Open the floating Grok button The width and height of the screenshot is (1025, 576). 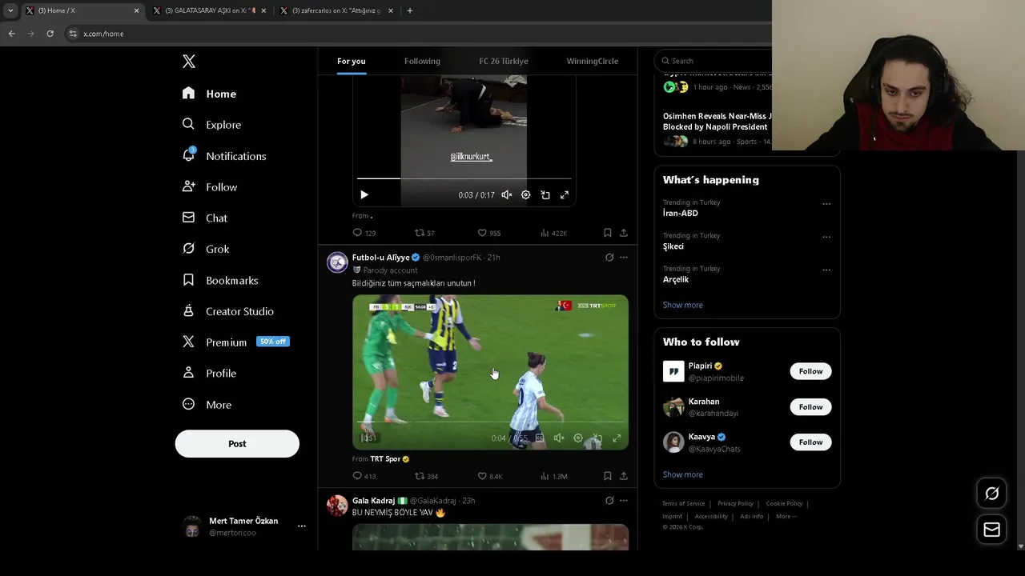[991, 494]
